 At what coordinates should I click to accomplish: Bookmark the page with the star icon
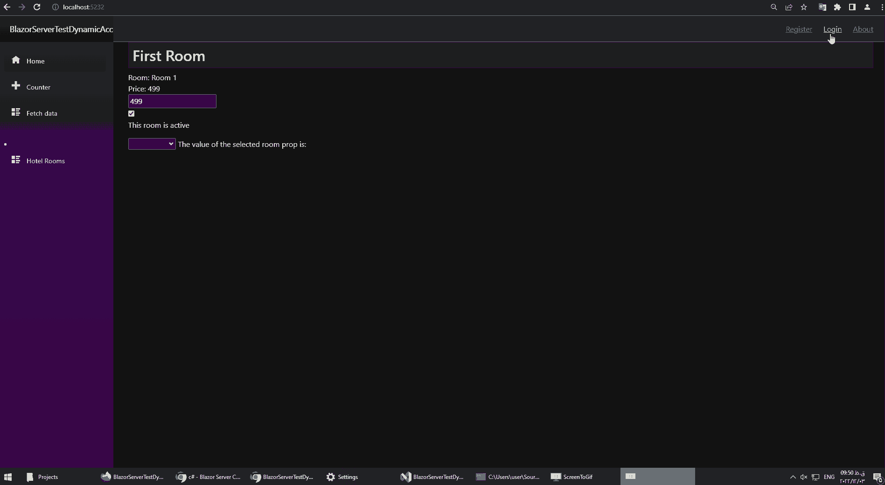804,7
